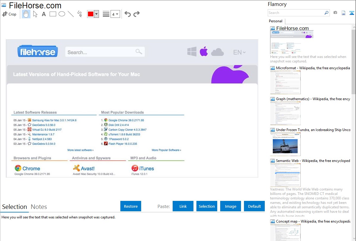Click the page document icon in Flamory panel

coord(344,13)
